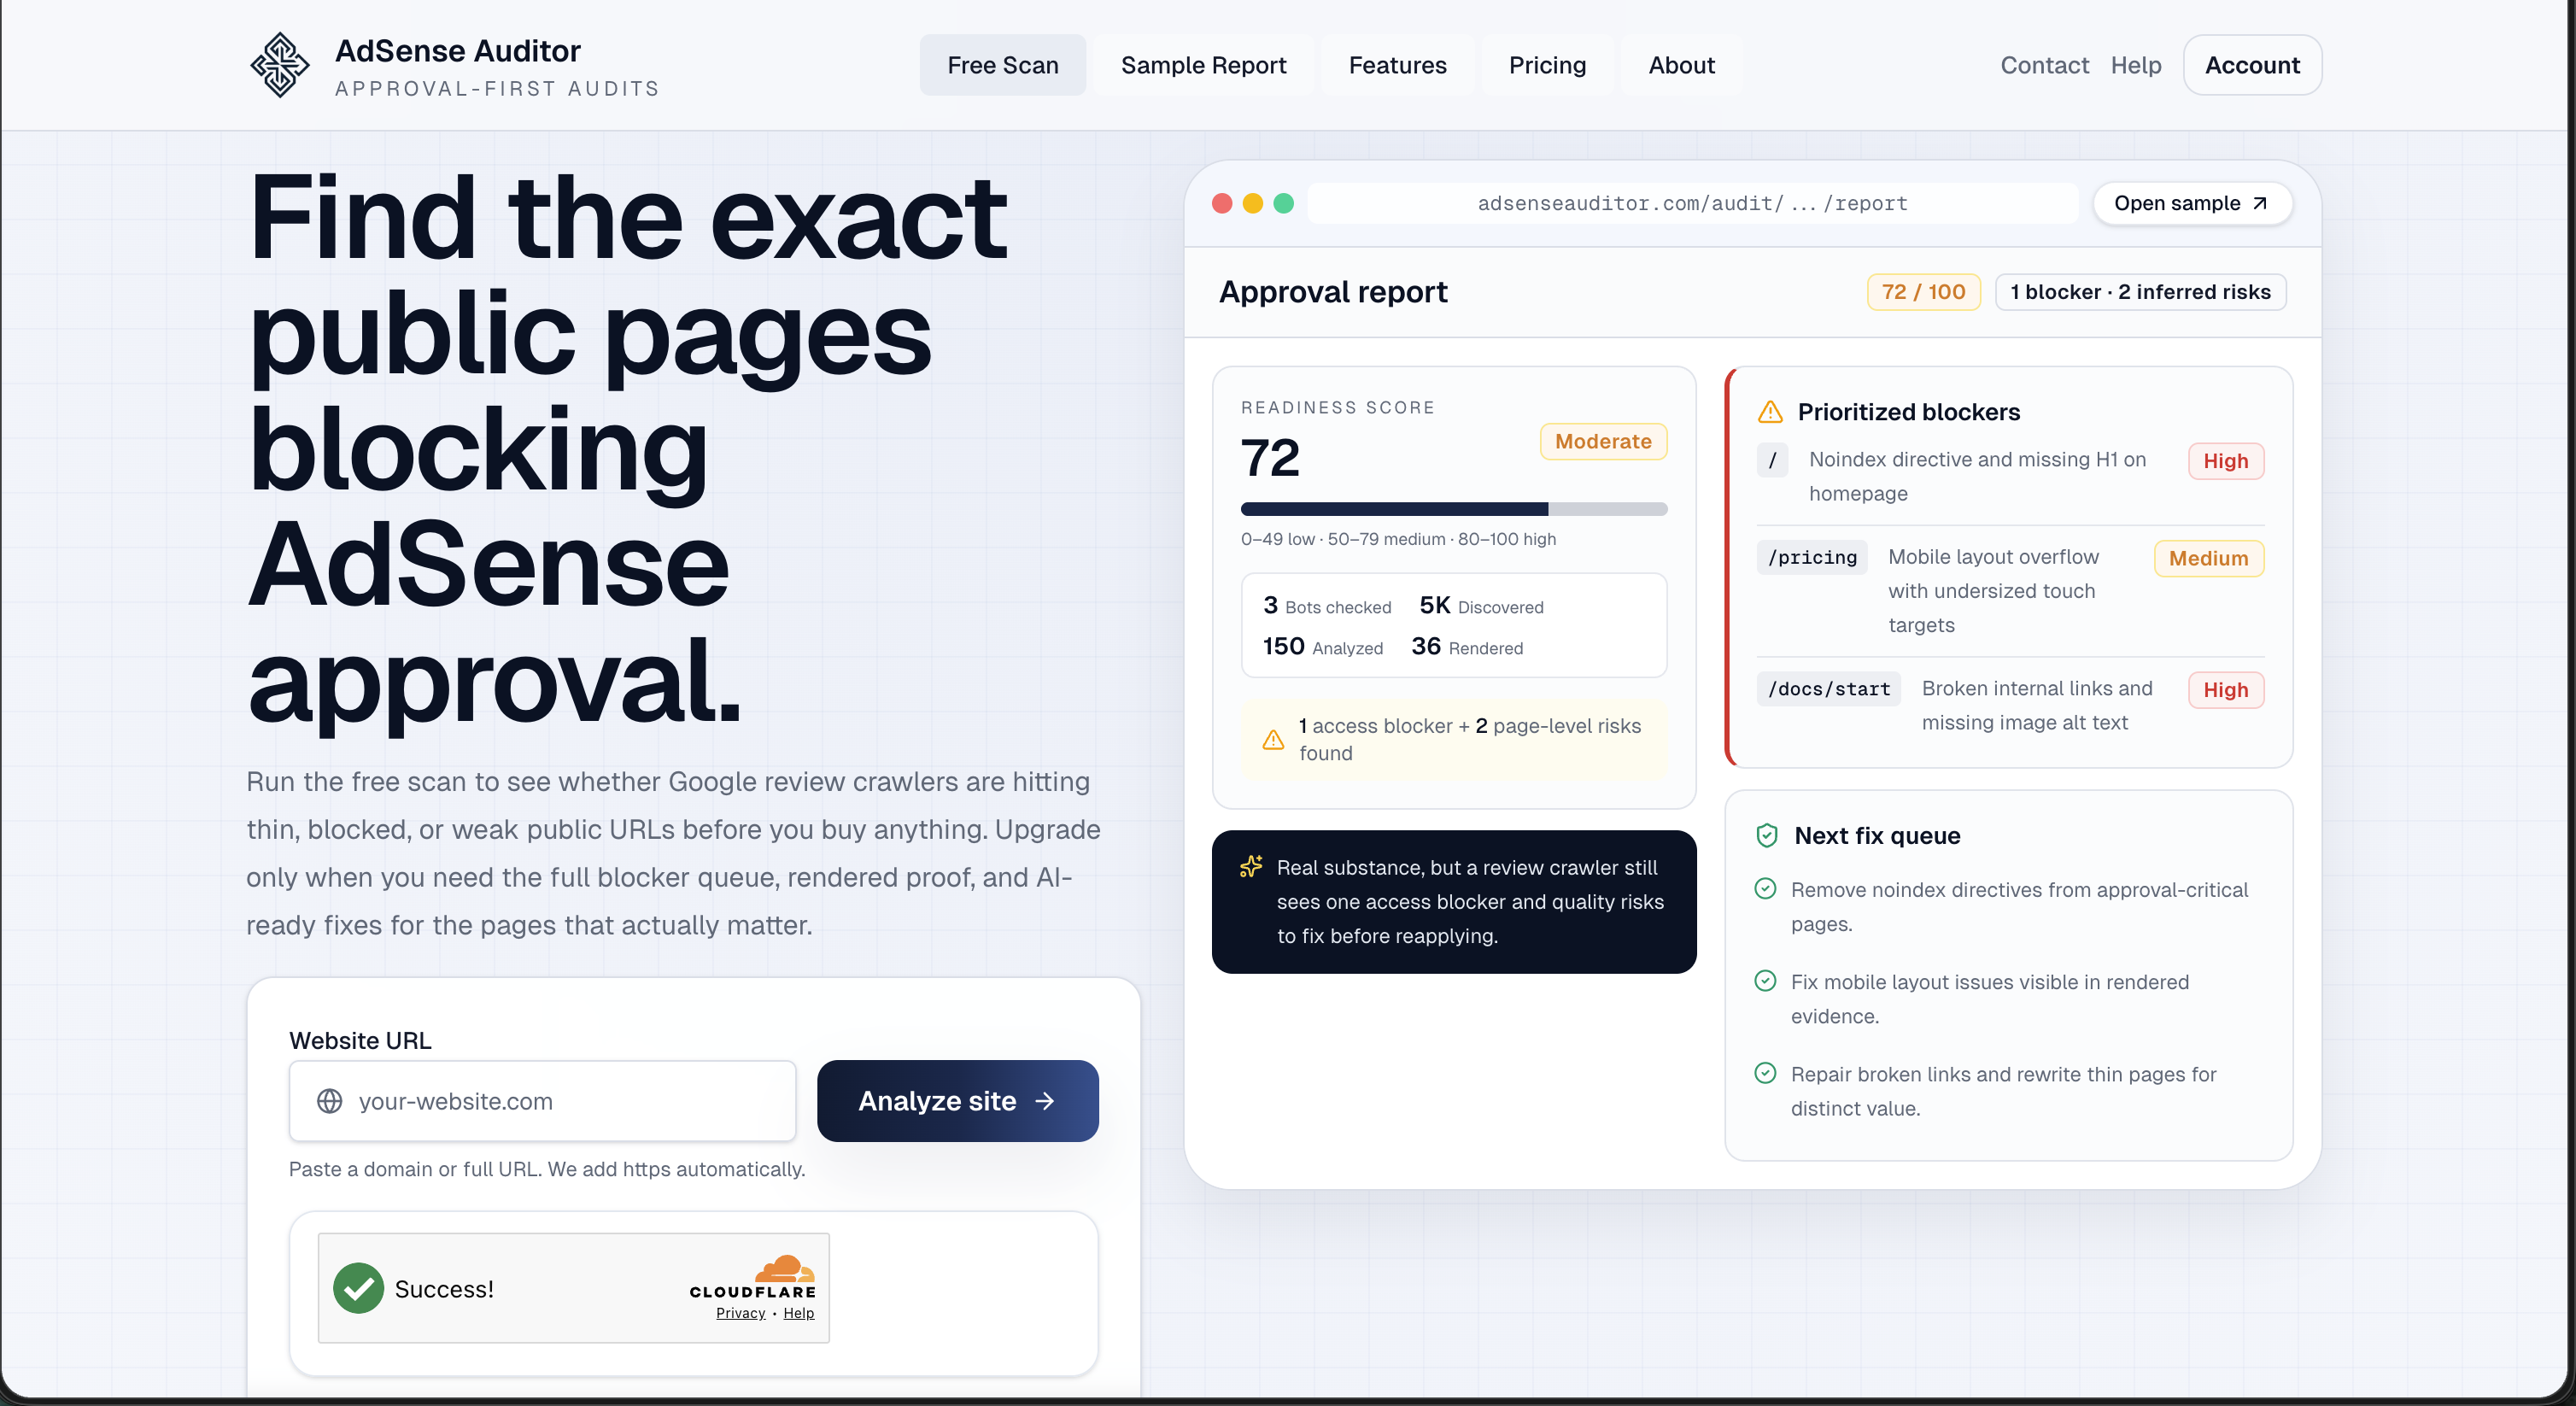Toggle the green Success checkmark in the Cloudflare widget
2576x1406 pixels.
358,1288
